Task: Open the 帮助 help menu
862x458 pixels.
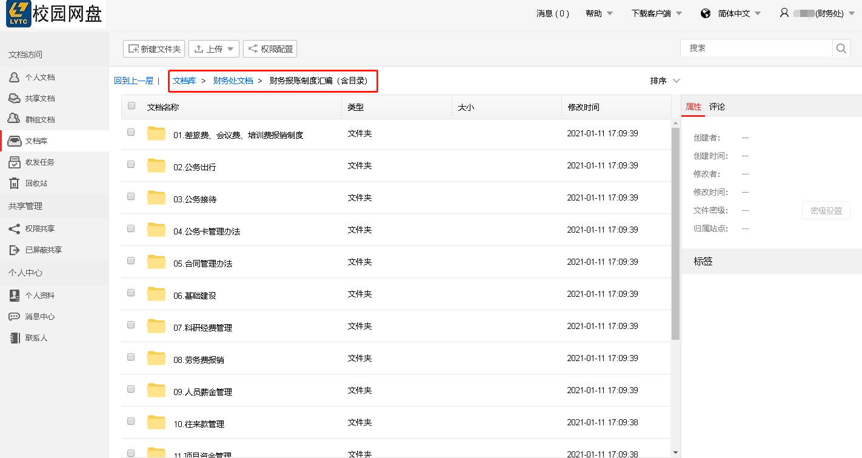Action: (x=599, y=14)
